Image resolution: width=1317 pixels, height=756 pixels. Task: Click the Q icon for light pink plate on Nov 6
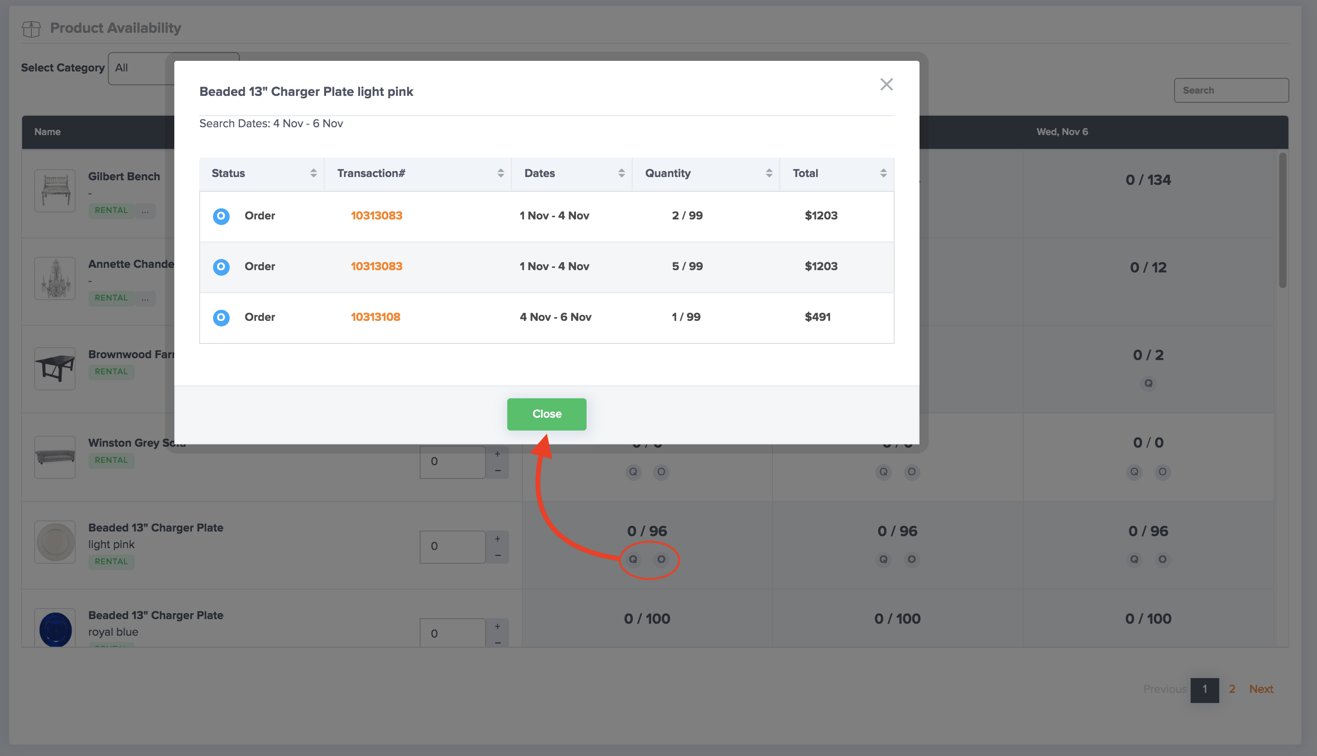(x=1134, y=560)
